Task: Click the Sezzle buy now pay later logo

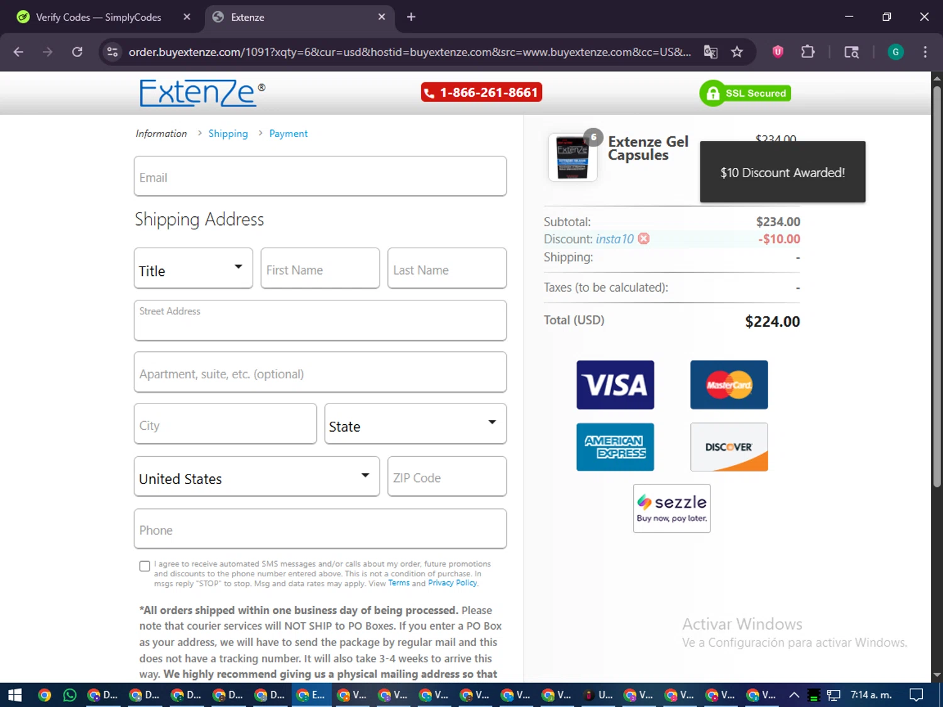Action: point(671,508)
